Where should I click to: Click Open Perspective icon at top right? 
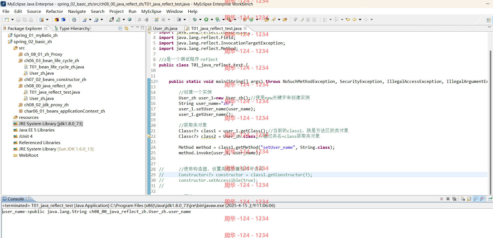(x=489, y=20)
